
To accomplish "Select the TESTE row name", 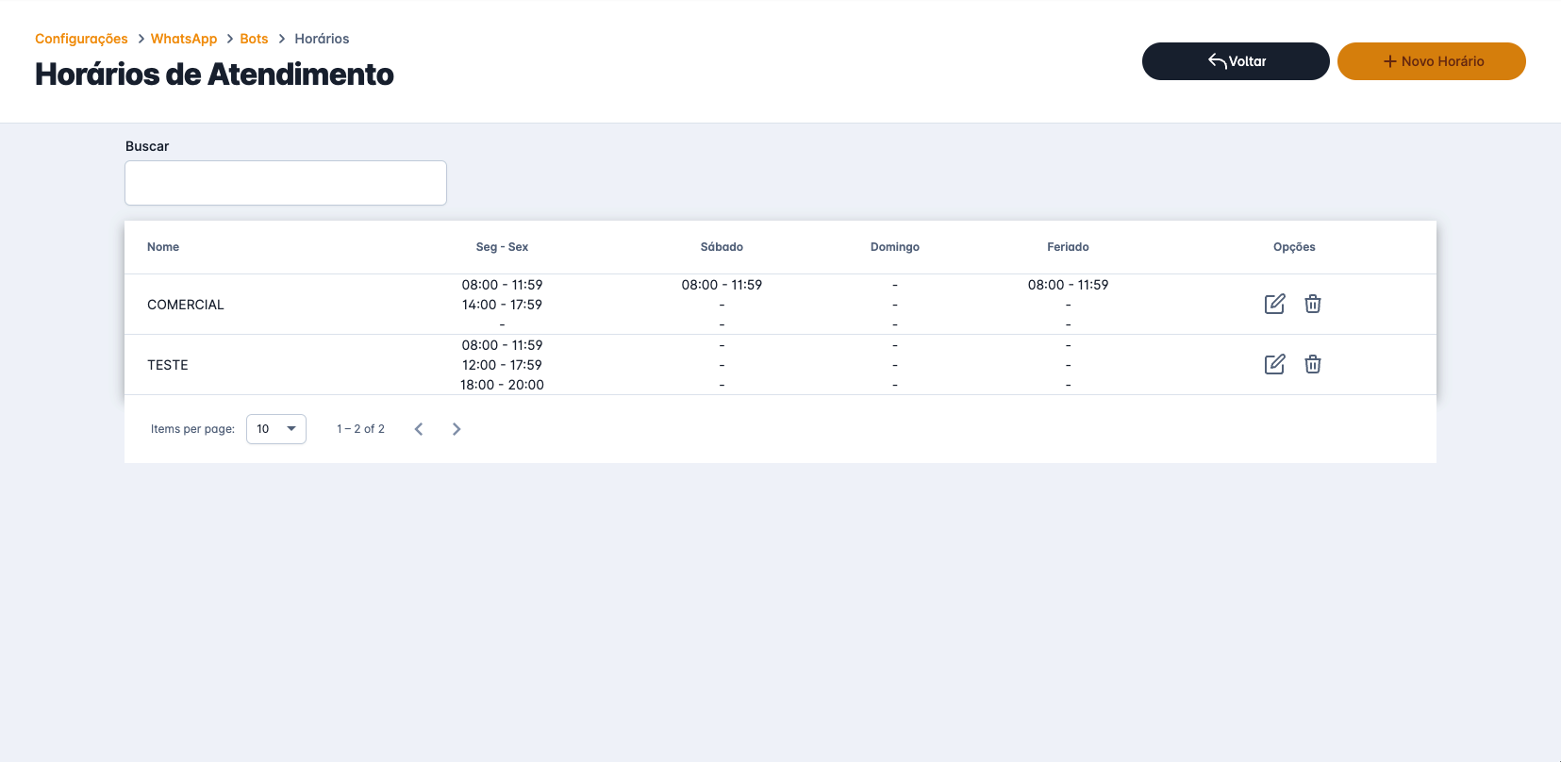I will pyautogui.click(x=168, y=365).
